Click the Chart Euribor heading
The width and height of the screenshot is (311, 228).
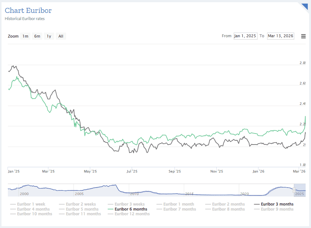(28, 11)
